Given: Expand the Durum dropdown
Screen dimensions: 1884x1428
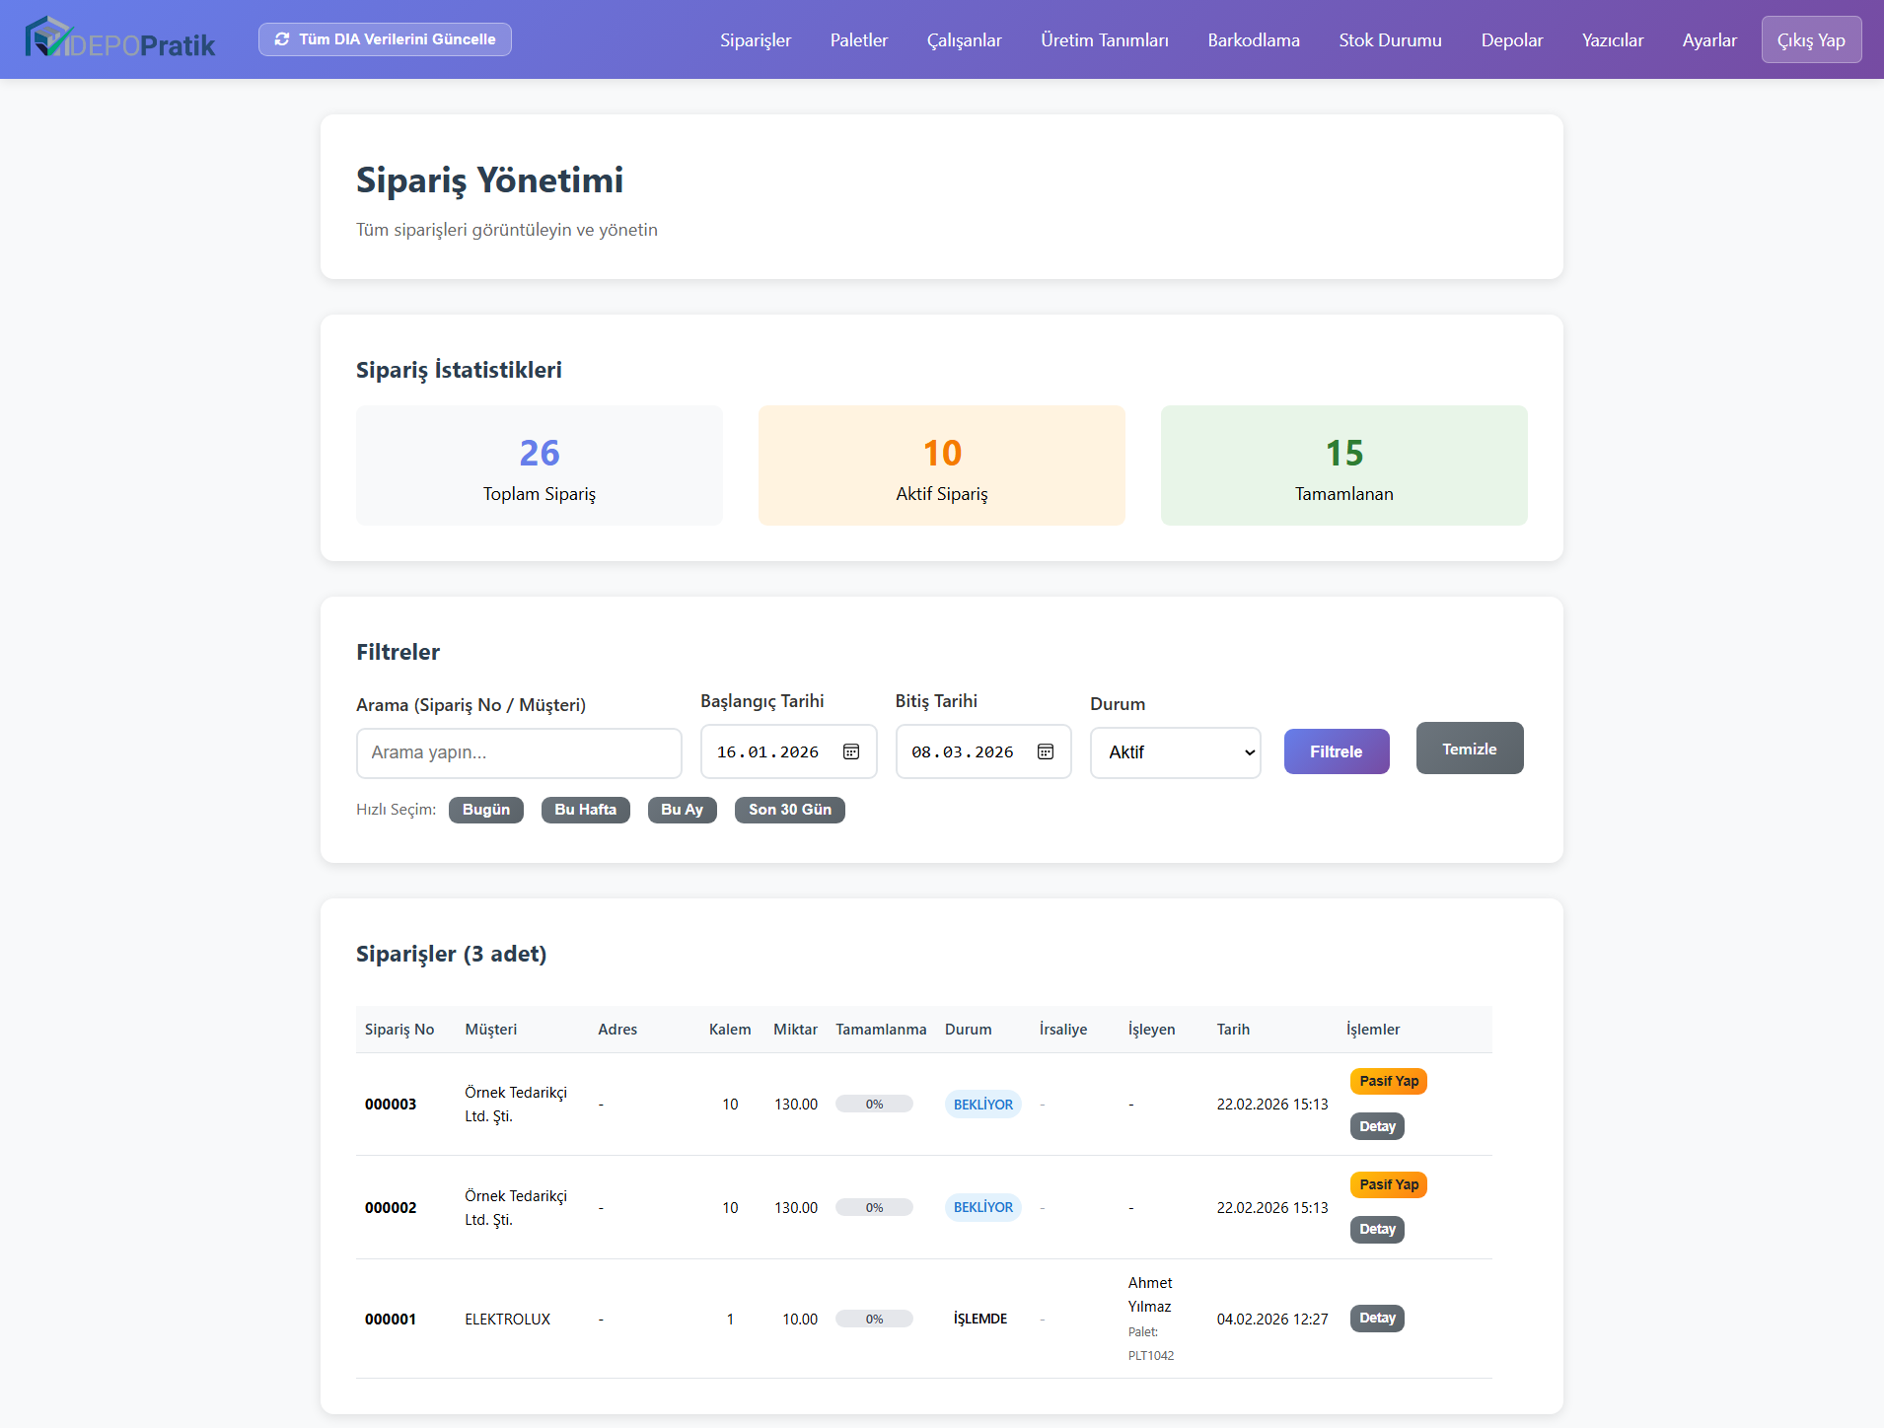Looking at the screenshot, I should [x=1175, y=752].
